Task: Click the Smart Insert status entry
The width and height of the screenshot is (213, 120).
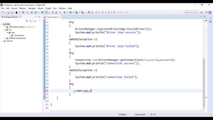Action: 140,115
